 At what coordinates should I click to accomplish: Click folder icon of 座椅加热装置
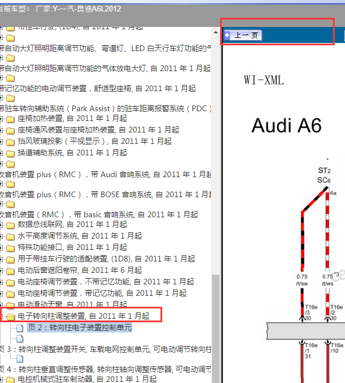pyautogui.click(x=10, y=119)
